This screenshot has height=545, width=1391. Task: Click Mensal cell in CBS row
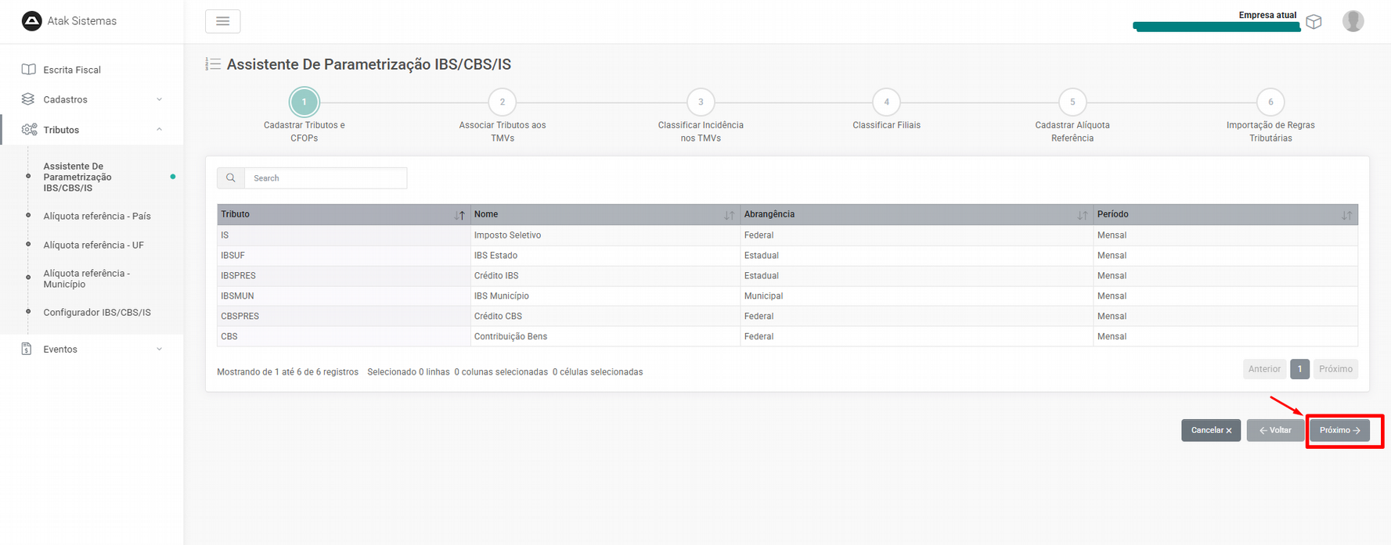1226,337
